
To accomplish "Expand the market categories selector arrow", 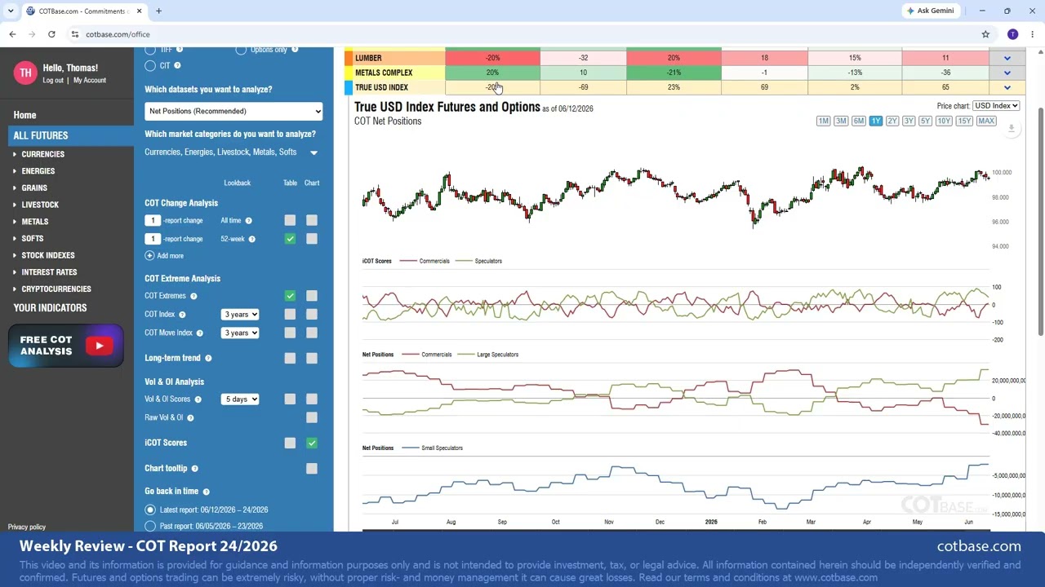I will 313,152.
